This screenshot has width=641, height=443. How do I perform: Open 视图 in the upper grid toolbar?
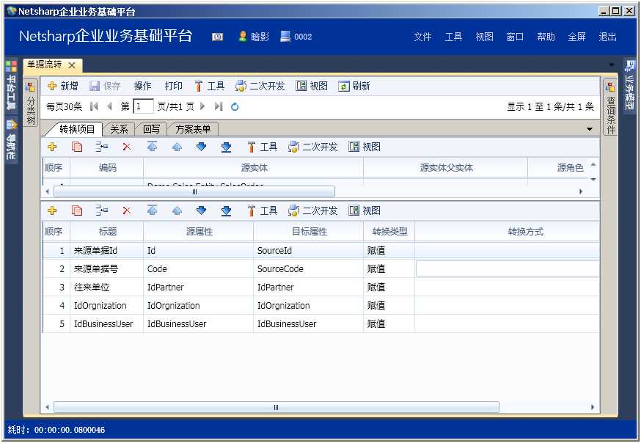coord(365,147)
